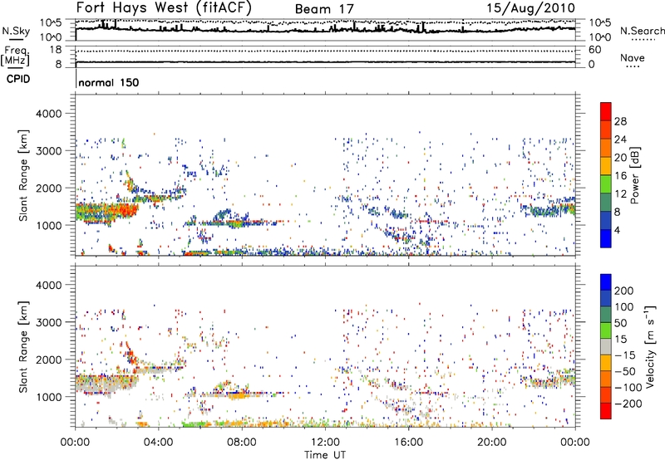Click the red bottom of Velocity colorbar

pyautogui.click(x=606, y=411)
